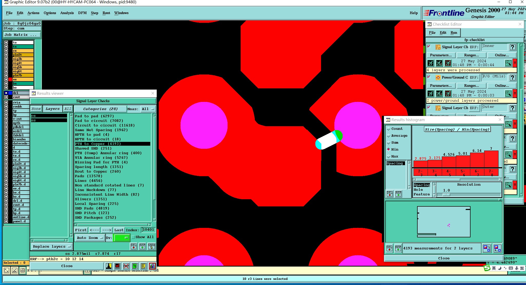Open Job Matrix ... button

[x=22, y=35]
